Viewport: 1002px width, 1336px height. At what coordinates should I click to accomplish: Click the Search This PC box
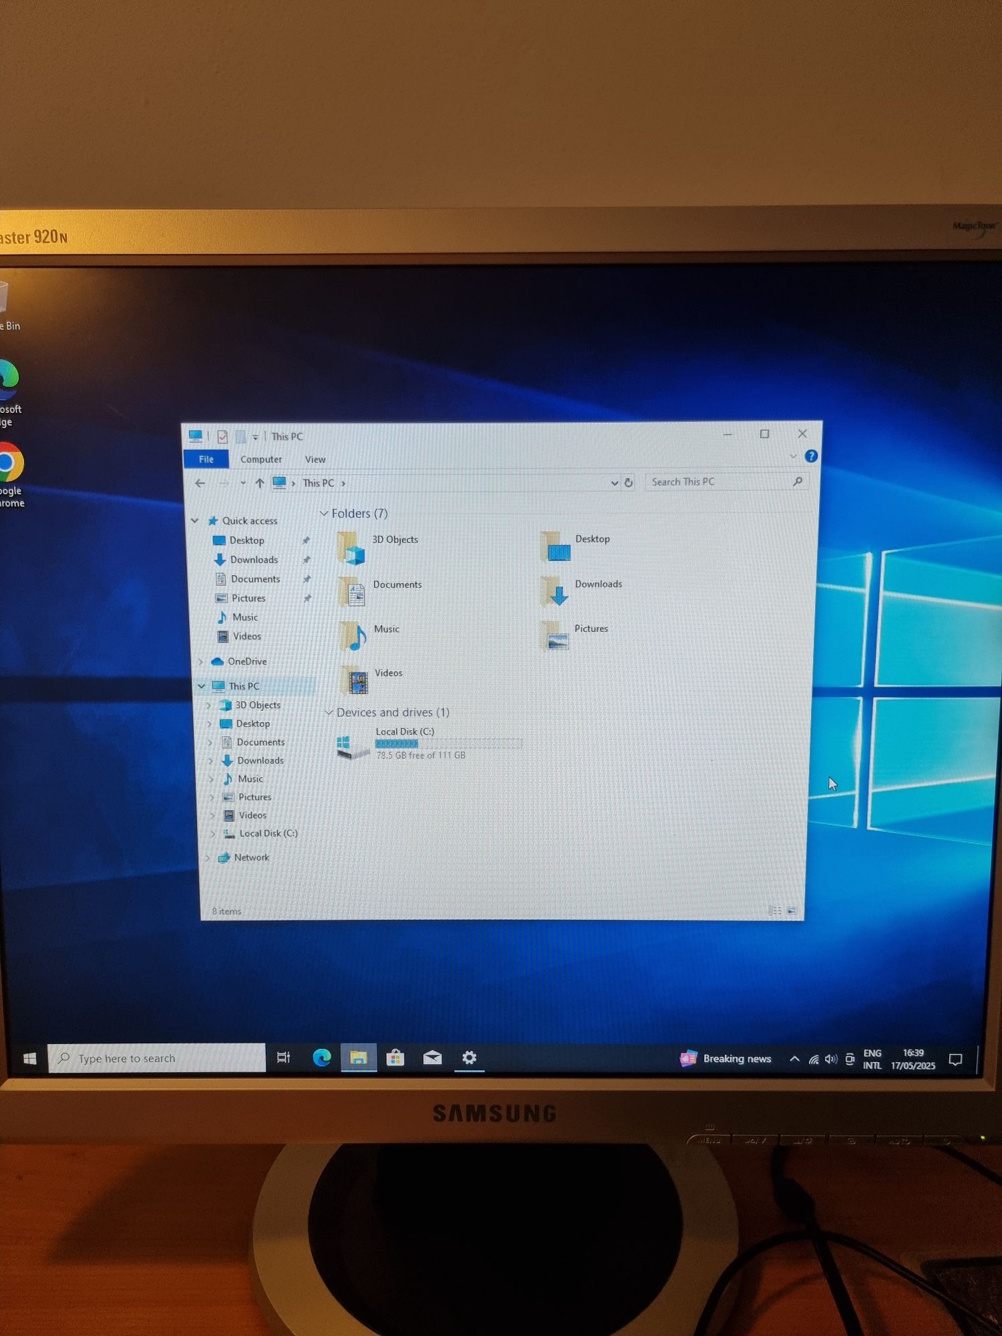pos(726,482)
